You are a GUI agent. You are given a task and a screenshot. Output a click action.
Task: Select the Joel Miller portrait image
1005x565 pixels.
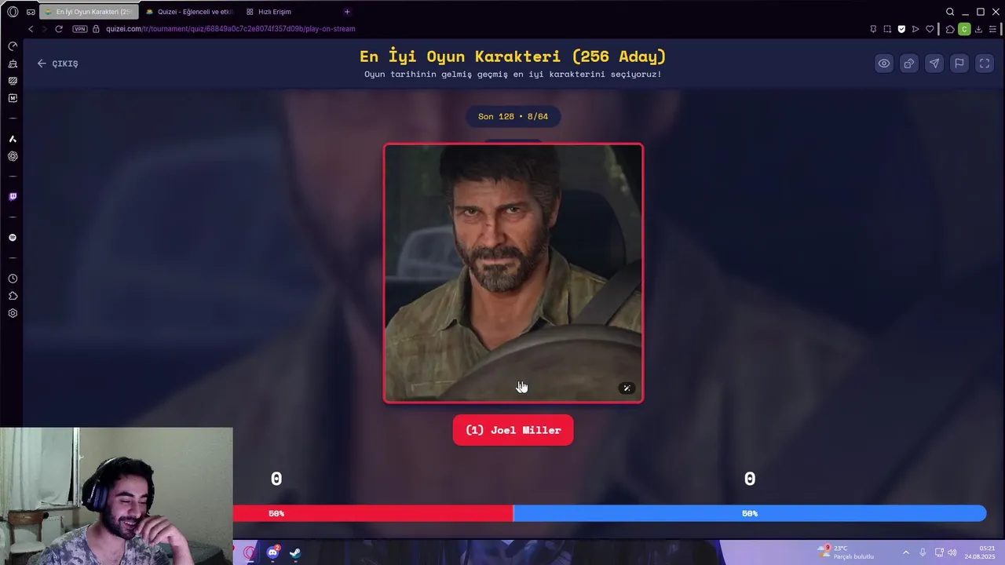point(513,273)
